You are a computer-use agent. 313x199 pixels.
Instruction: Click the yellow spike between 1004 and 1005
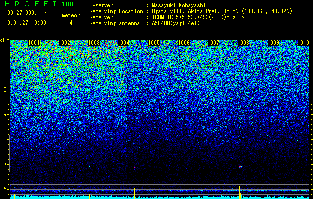coord(135,194)
